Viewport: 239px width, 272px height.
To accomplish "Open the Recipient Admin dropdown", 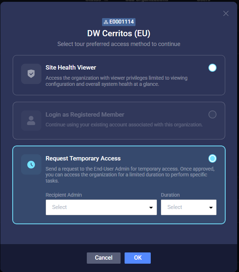I will (101, 207).
